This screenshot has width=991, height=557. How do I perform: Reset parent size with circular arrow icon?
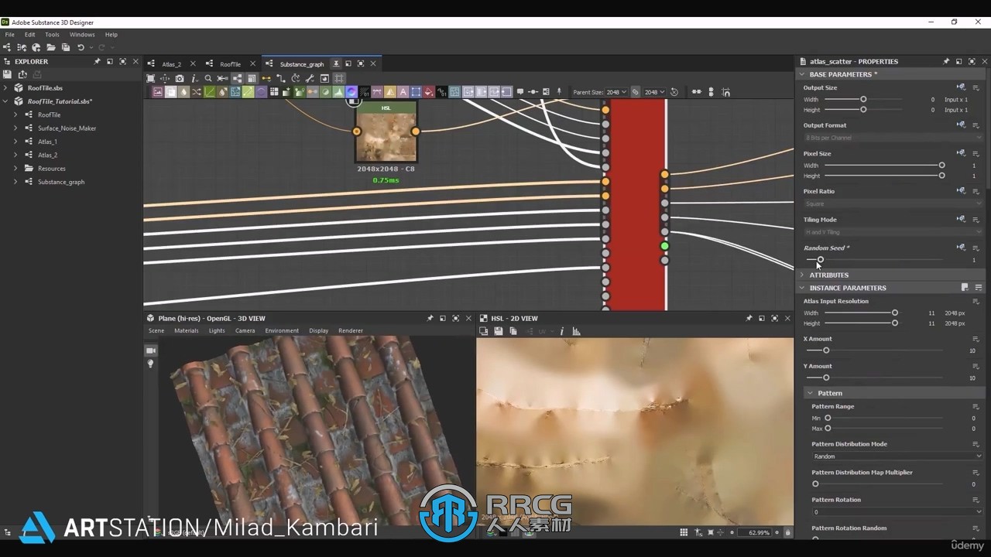pos(674,92)
